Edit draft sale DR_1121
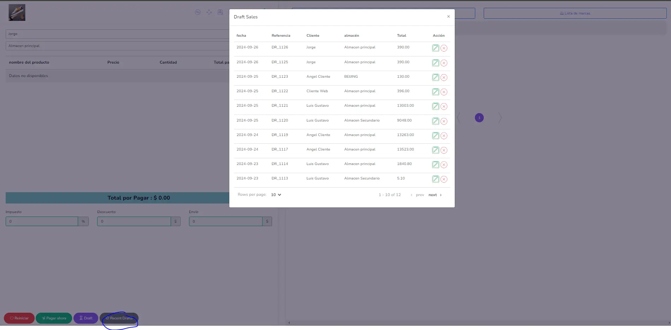 (x=435, y=106)
